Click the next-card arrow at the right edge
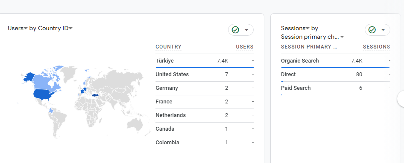The image size is (404, 163). tap(401, 99)
